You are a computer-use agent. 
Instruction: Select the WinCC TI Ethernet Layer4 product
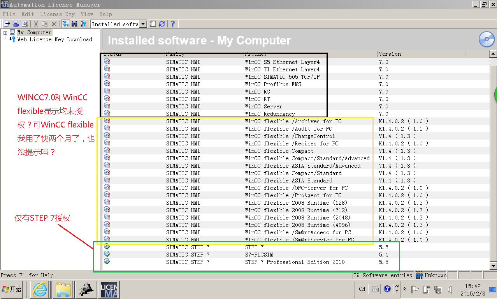282,69
